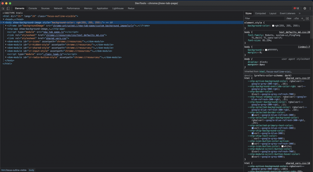Expand the ntp-app element node
This screenshot has width=313, height=172.
pyautogui.click(x=6, y=29)
